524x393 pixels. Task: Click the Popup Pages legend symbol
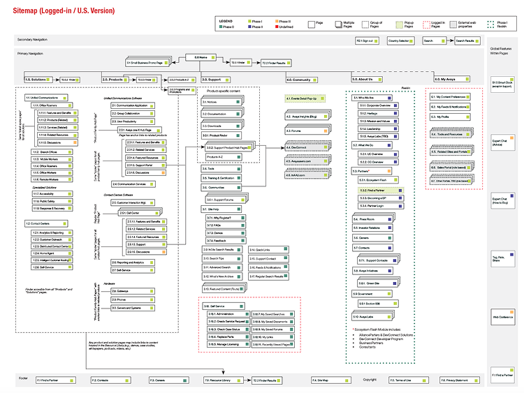tap(400, 24)
